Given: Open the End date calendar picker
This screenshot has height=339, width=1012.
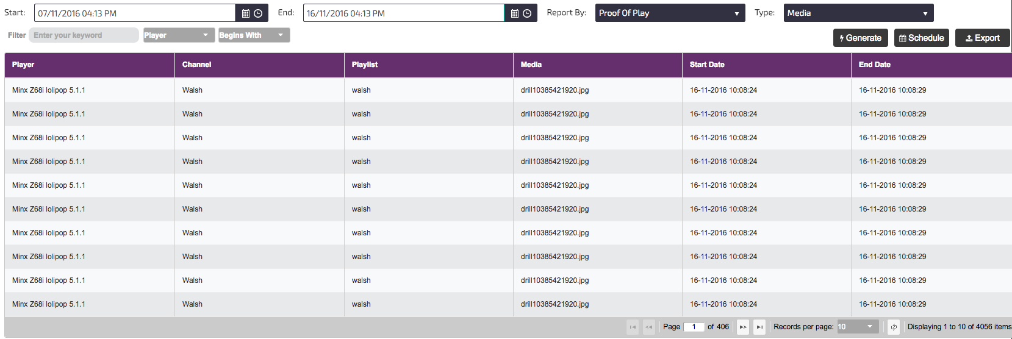Looking at the screenshot, I should (515, 13).
